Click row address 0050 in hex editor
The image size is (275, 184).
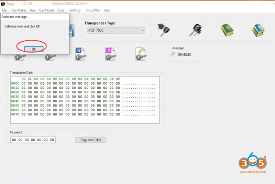pyautogui.click(x=15, y=106)
